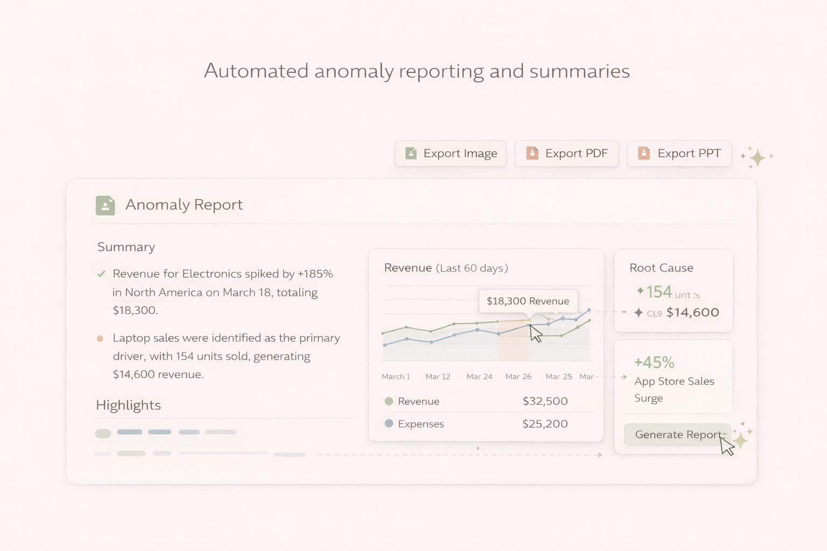The image size is (827, 551).
Task: Click the PPT file icon on Export PPT
Action: [x=643, y=153]
